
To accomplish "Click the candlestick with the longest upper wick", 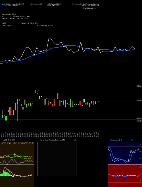I will pyautogui.click(x=58, y=90).
